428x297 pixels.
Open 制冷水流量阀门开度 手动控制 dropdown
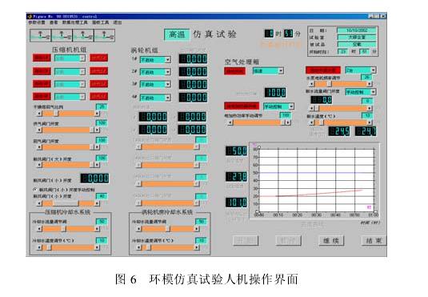coord(361,92)
